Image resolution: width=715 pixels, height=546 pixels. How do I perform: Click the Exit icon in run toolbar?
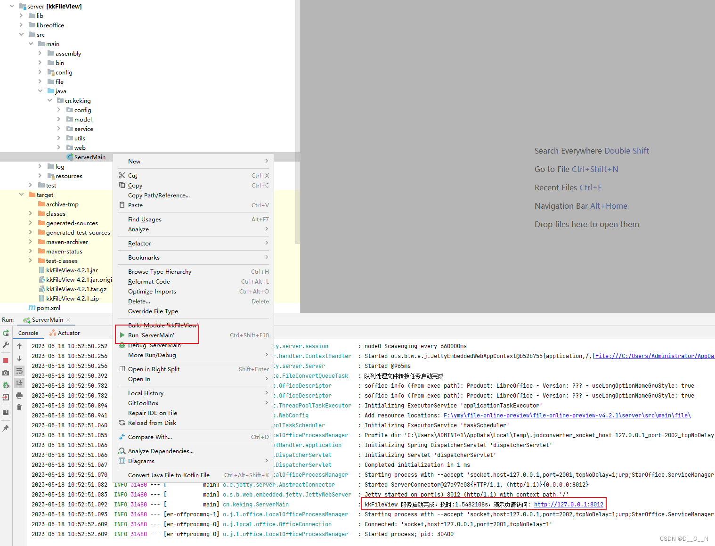6,397
